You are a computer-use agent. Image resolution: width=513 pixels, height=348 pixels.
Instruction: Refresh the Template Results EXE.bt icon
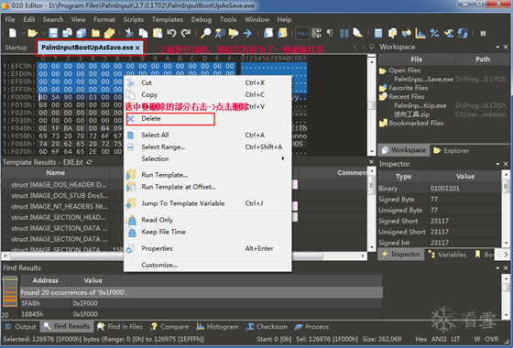[90, 162]
